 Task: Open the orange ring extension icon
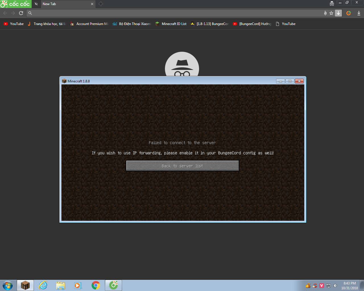349,13
